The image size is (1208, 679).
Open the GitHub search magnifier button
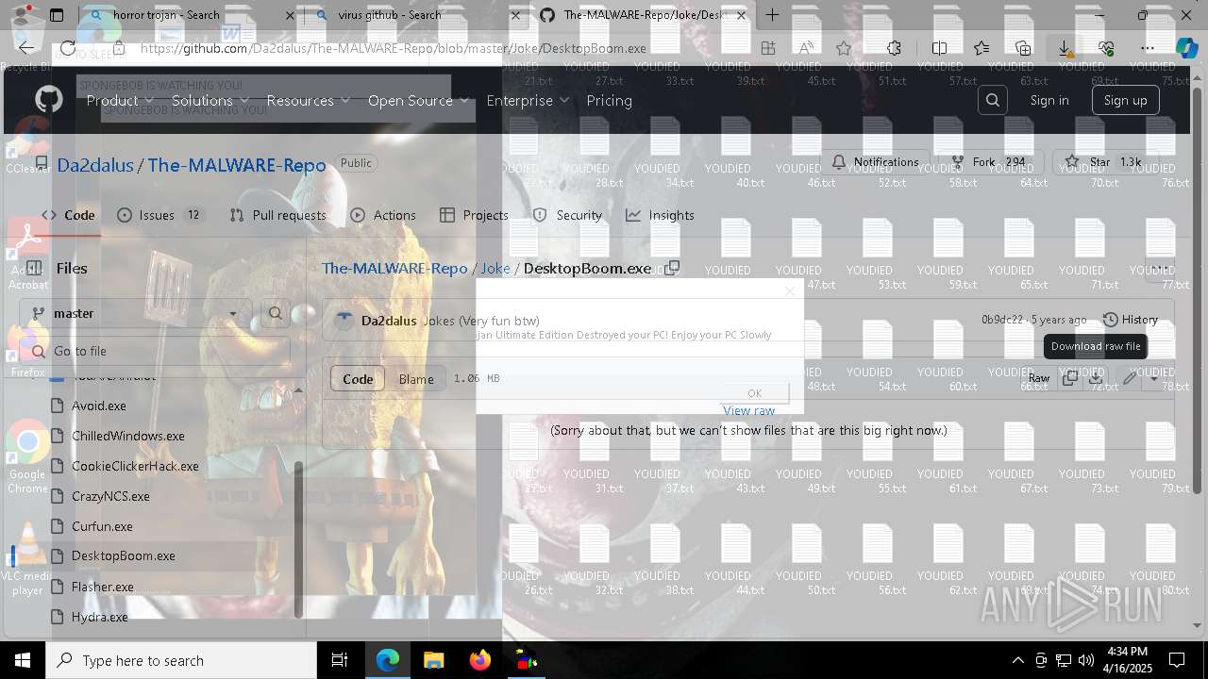pos(992,100)
